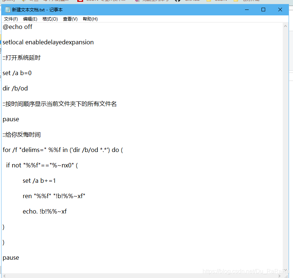Maximize the Notepad window
The width and height of the screenshot is (293, 278).
[x=263, y=10]
